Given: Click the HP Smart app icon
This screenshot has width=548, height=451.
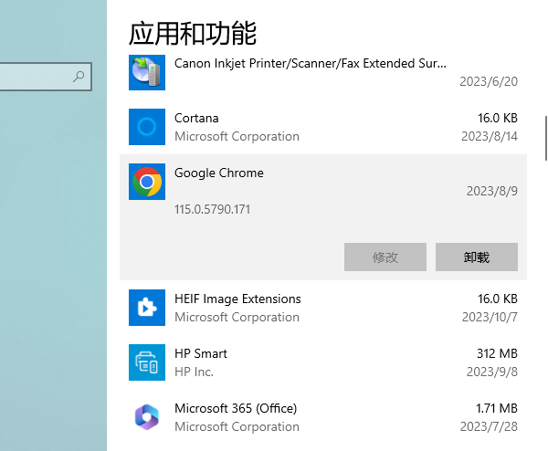Looking at the screenshot, I should click(x=147, y=362).
